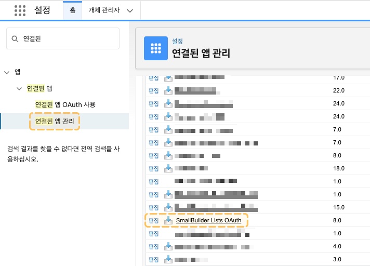Image resolution: width=370 pixels, height=266 pixels.
Task: Open the 개체 관리자 dropdown arrow
Action: pyautogui.click(x=129, y=10)
